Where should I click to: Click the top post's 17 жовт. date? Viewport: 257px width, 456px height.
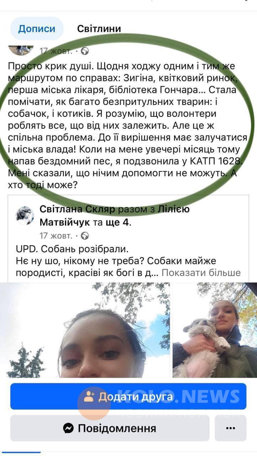56,51
